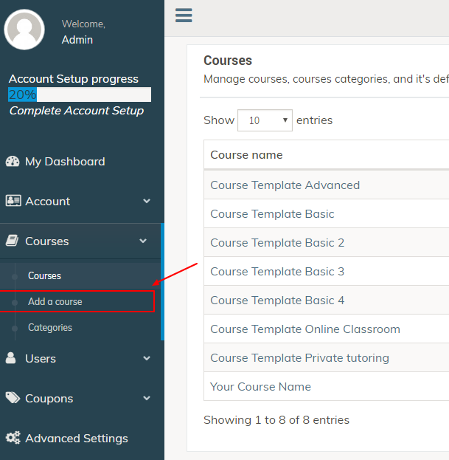Select Add a course submenu item
Screen dimensions: 449x460
(x=55, y=301)
